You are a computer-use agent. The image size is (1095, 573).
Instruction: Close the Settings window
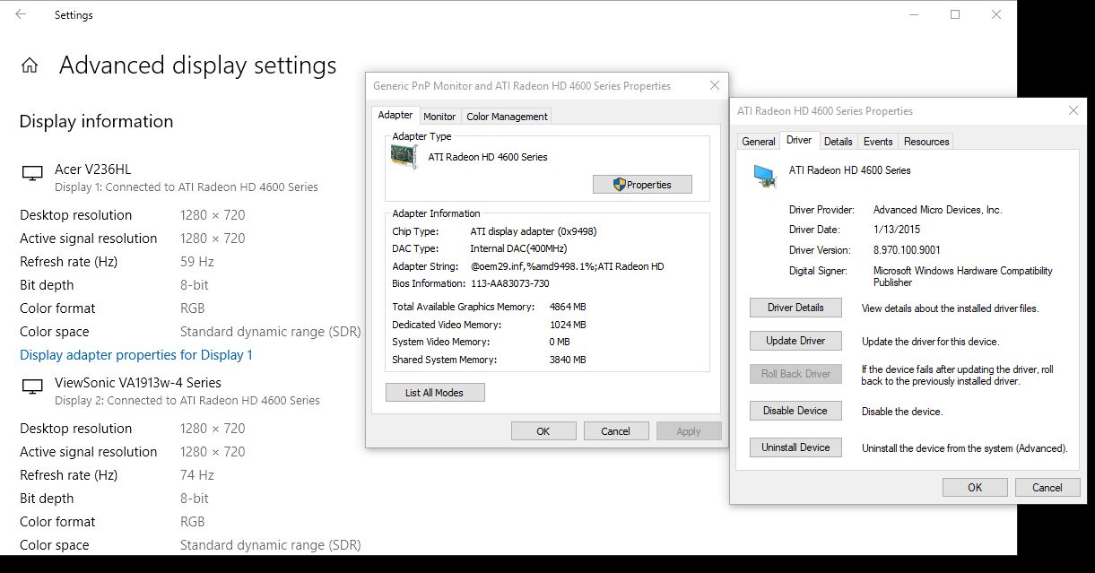coord(996,14)
